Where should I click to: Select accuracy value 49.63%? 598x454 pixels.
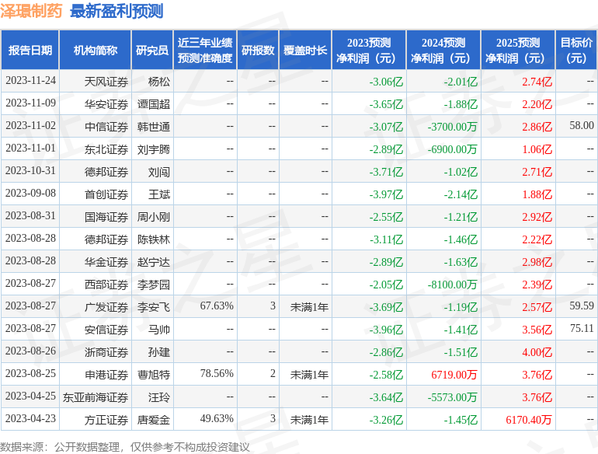pyautogui.click(x=217, y=418)
